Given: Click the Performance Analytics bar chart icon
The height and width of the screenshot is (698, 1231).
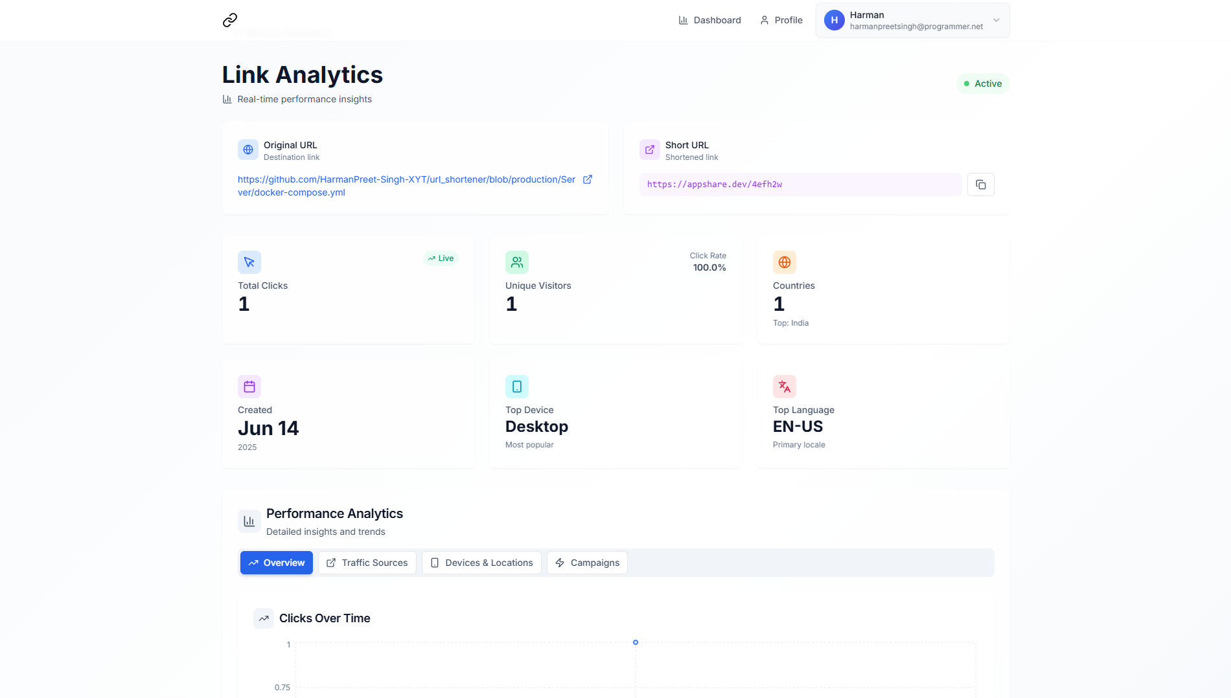Looking at the screenshot, I should (x=249, y=521).
